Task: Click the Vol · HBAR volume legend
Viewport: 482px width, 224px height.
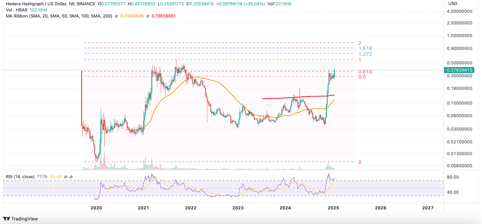Action: [x=17, y=10]
